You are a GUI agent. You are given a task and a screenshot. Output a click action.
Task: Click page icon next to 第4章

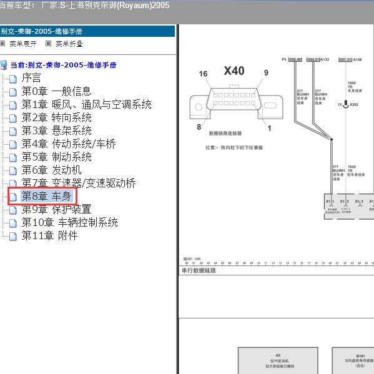[13, 144]
